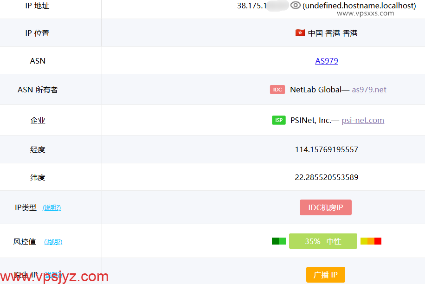Click the IDC机房IP badge
Screen dimensions: 425x284
point(326,207)
